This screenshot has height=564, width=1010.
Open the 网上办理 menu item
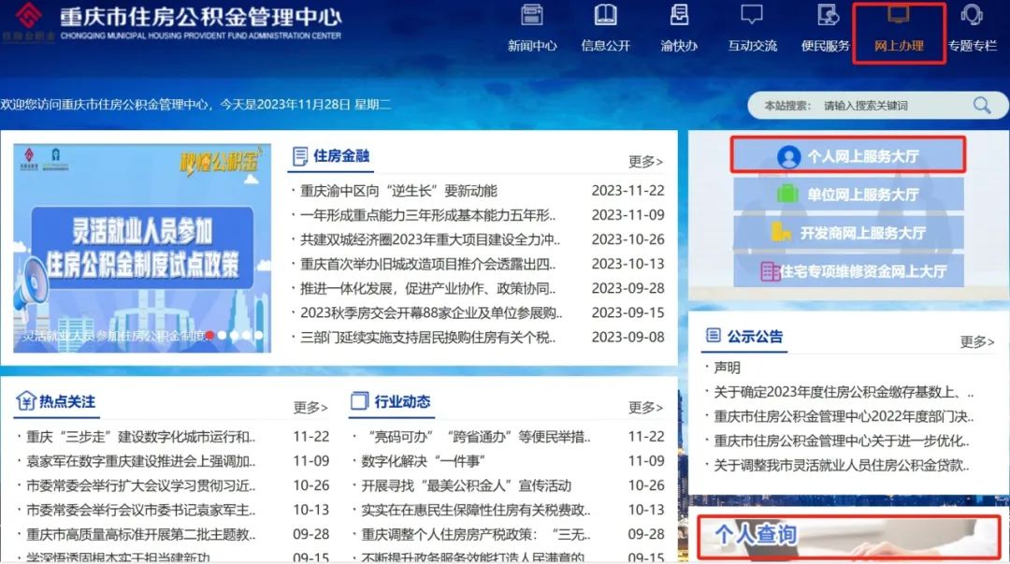[899, 33]
